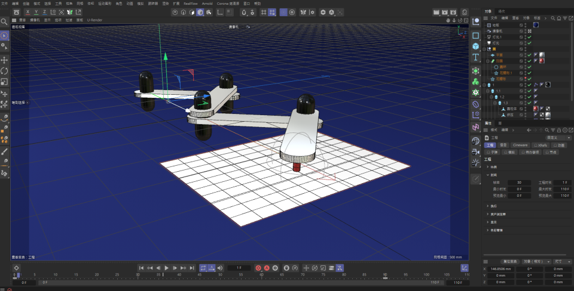
Task: Click the 重置变换 button
Action: coord(509,261)
